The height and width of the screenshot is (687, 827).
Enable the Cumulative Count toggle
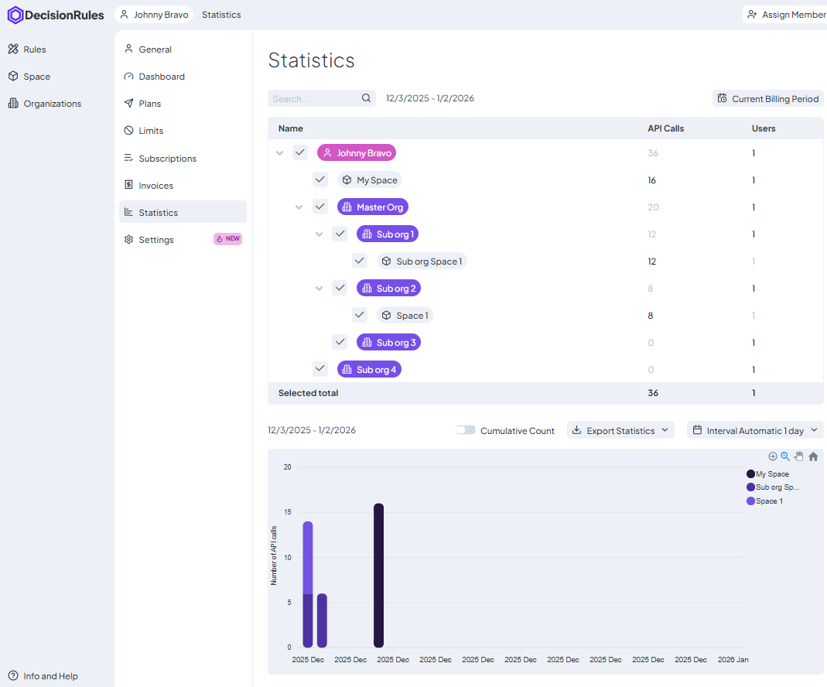[x=466, y=430]
